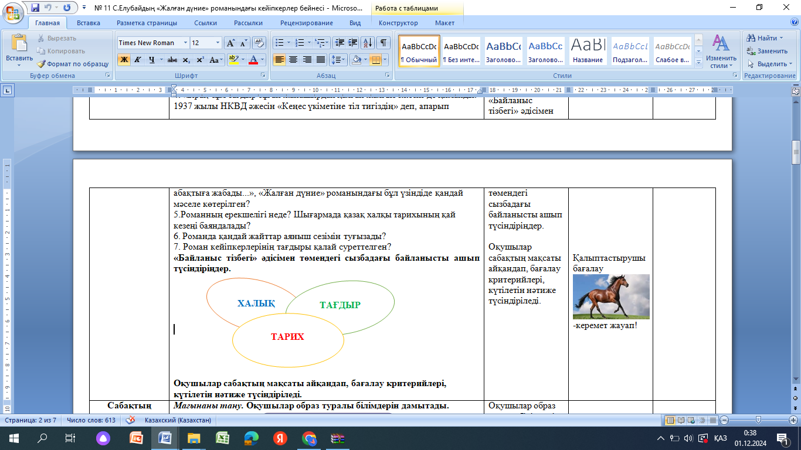Toggle italic (К) formatting
Viewport: 801px width, 450px height.
137,60
